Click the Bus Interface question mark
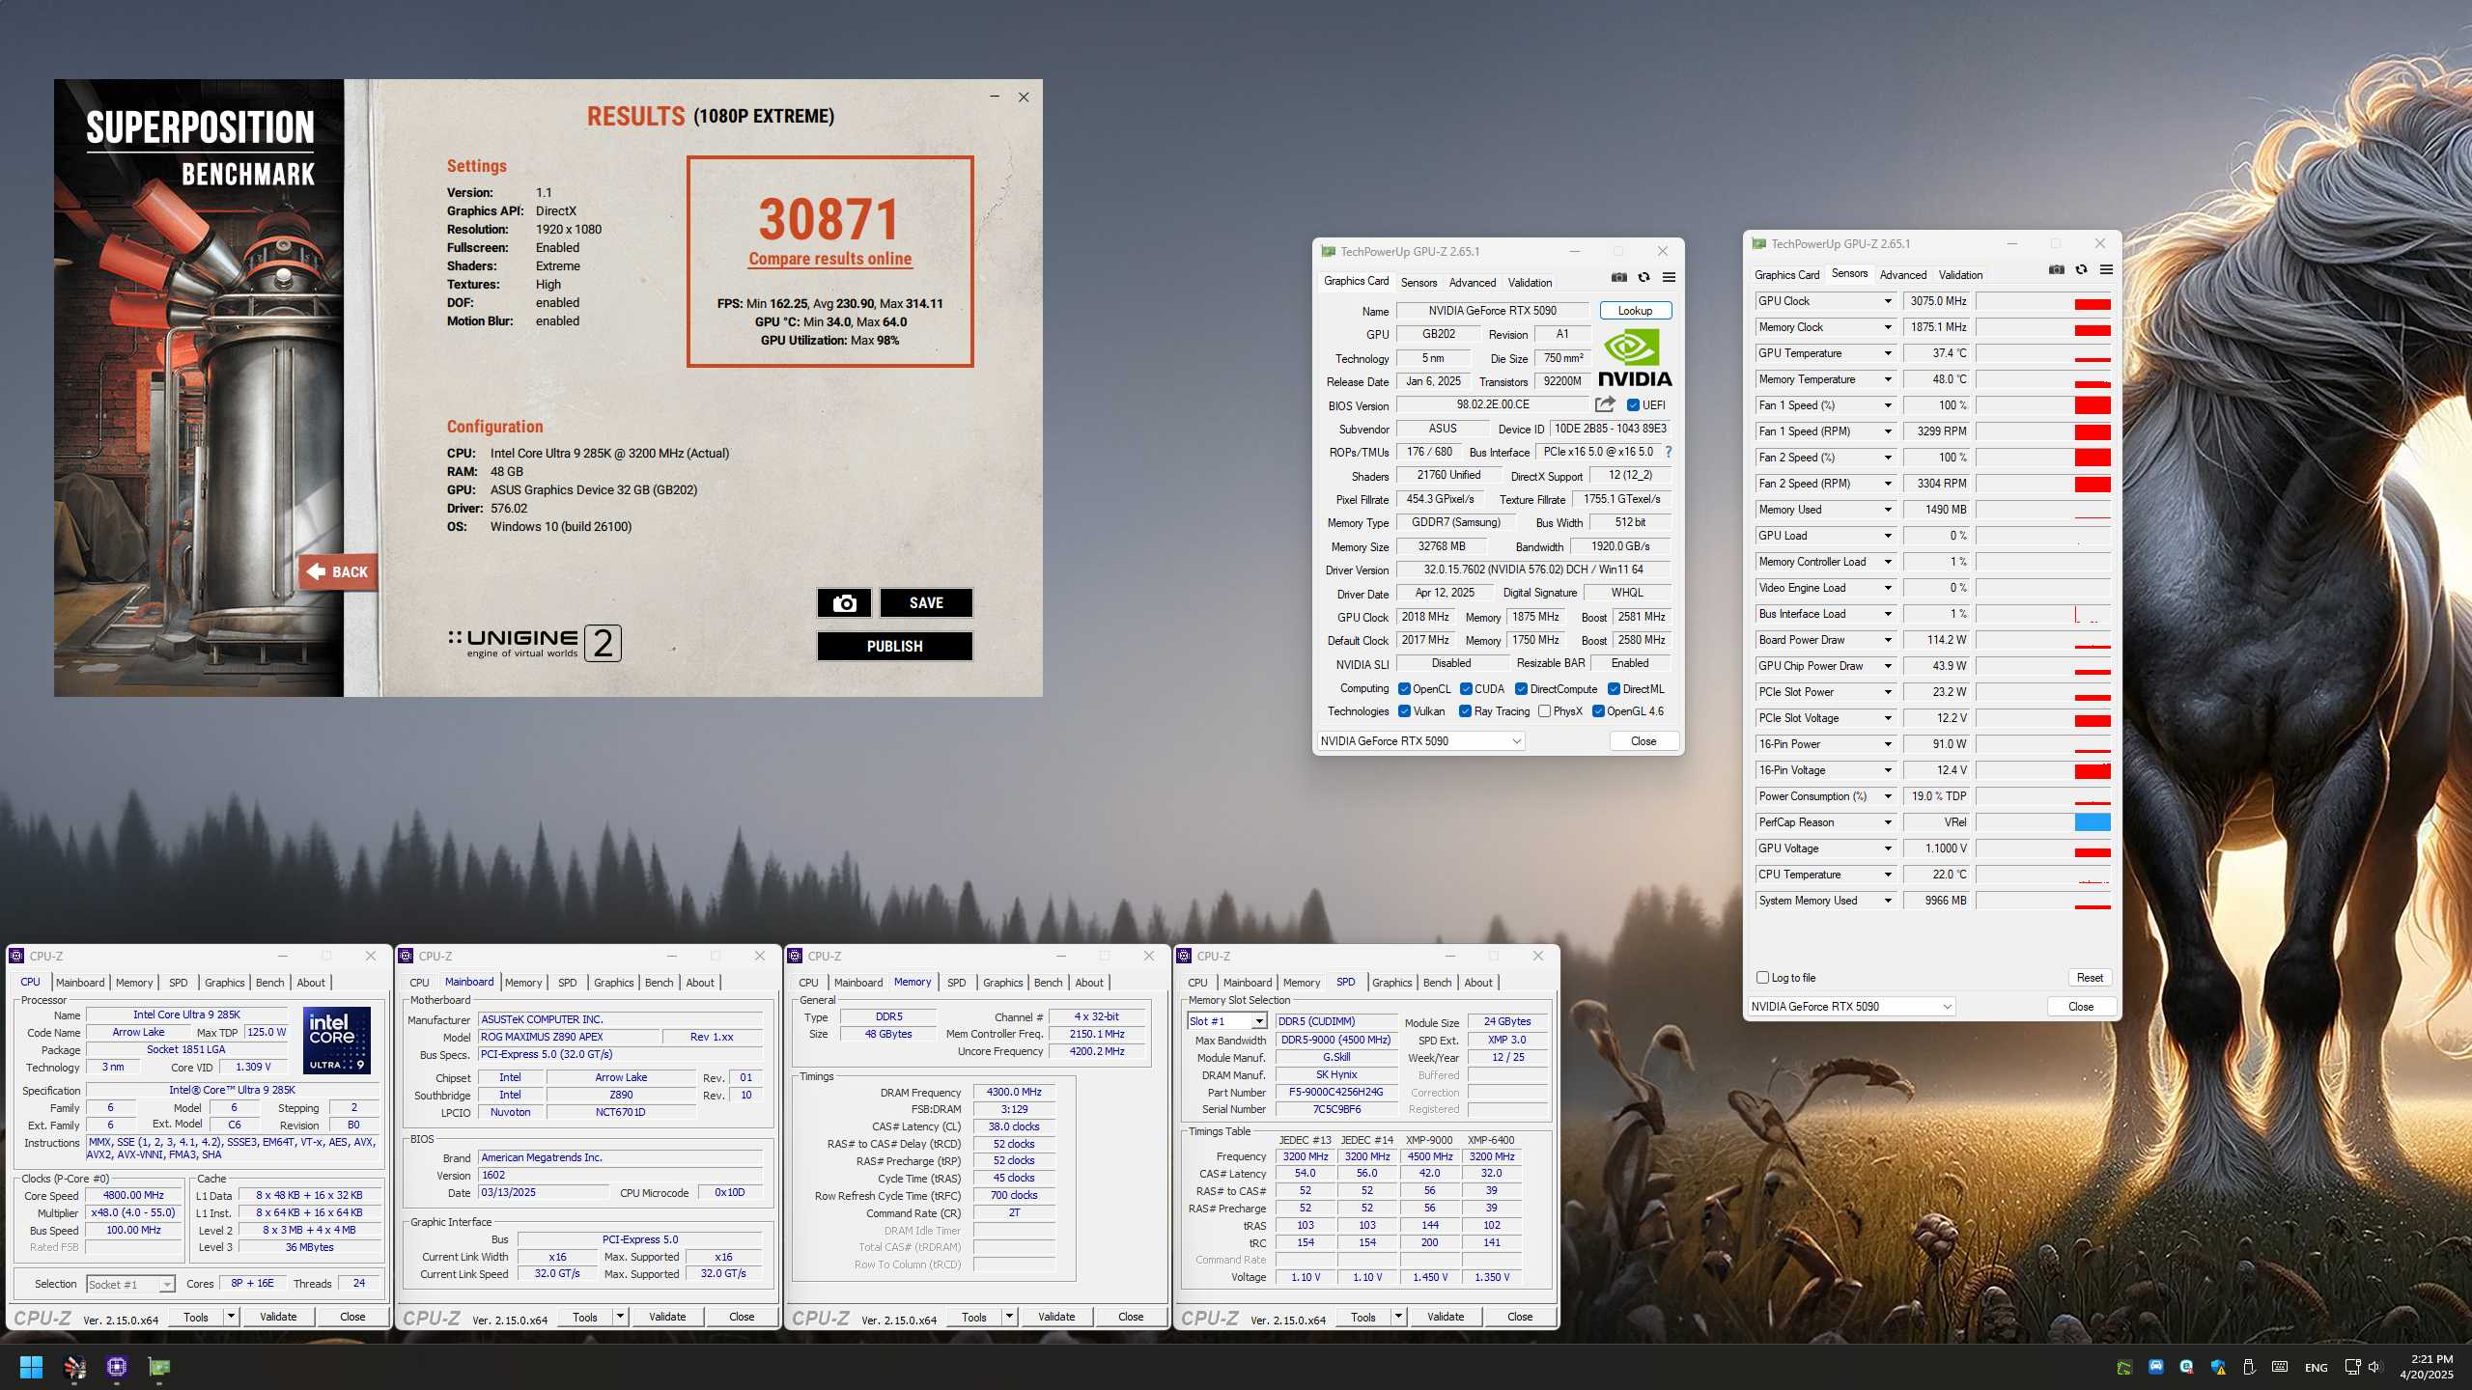Viewport: 2472px width, 1390px height. [1668, 452]
